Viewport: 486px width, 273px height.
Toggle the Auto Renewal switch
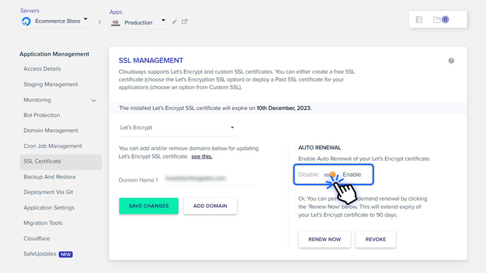(330, 175)
